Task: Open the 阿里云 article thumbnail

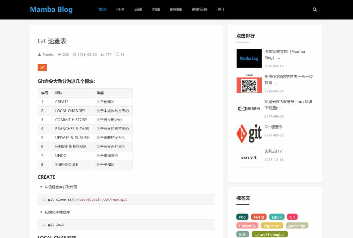Action: 249,108
